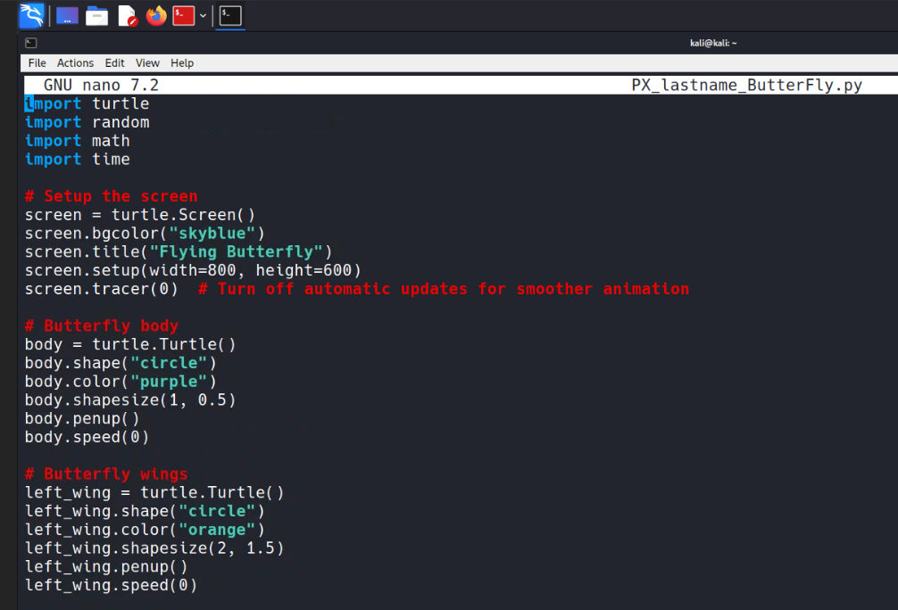
Task: Click the terminal window icon in the titlebar
Action: coord(30,43)
